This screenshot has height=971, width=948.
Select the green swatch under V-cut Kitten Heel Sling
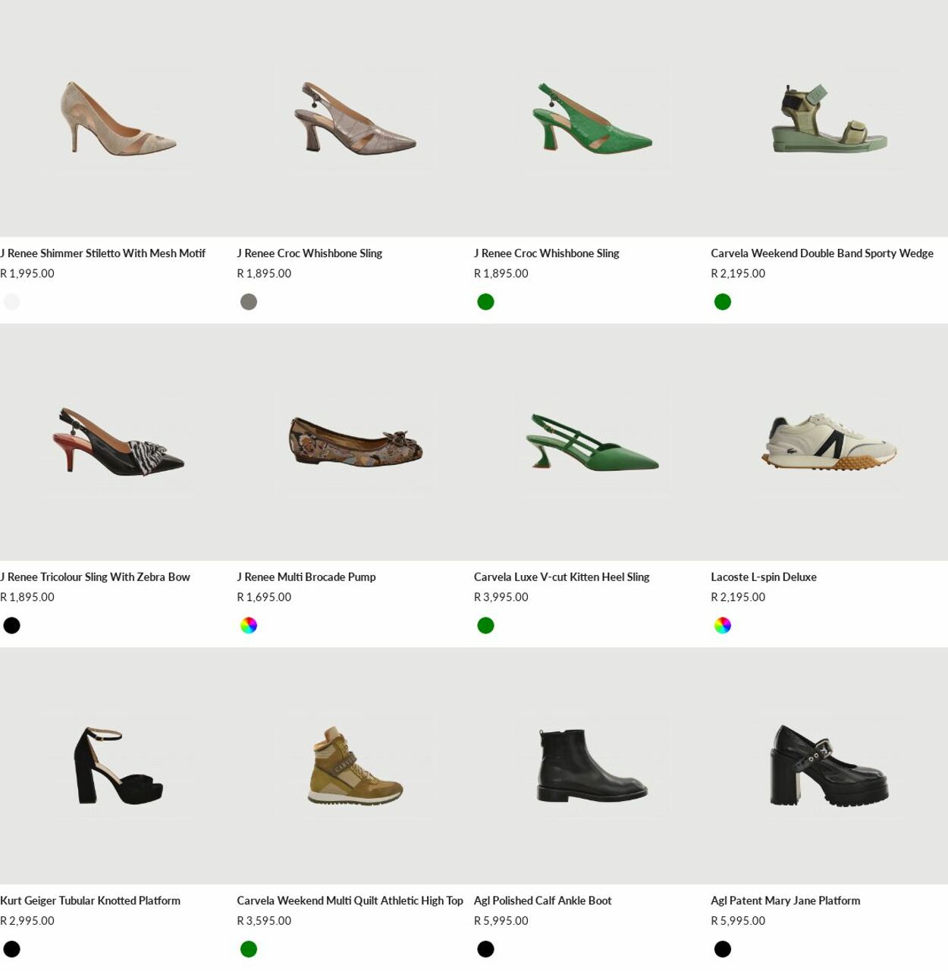pos(485,626)
